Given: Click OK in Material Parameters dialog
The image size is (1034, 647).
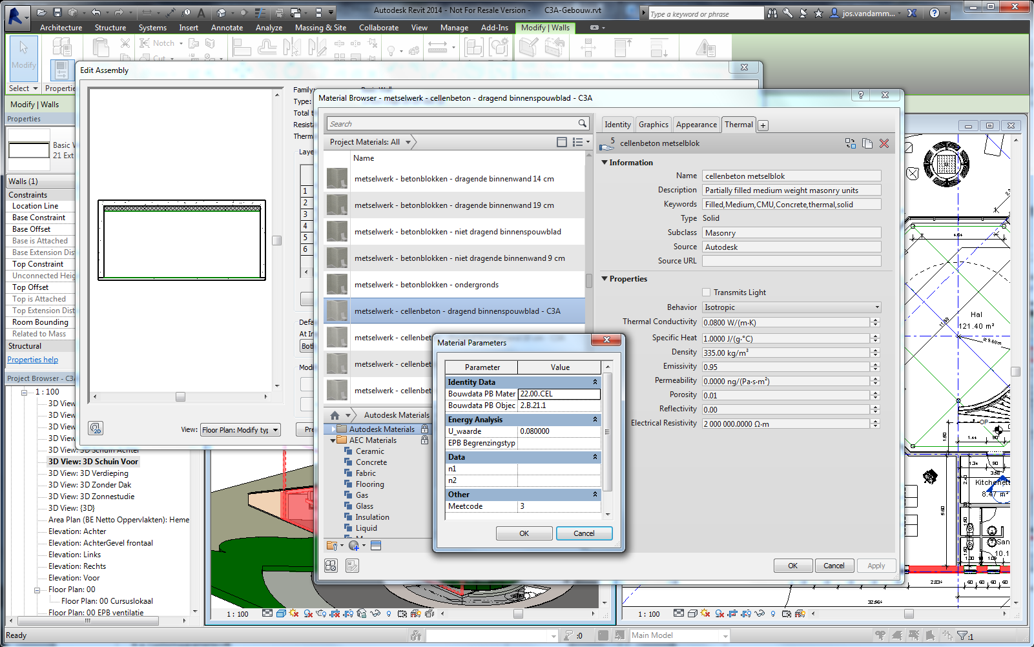Looking at the screenshot, I should (x=524, y=533).
